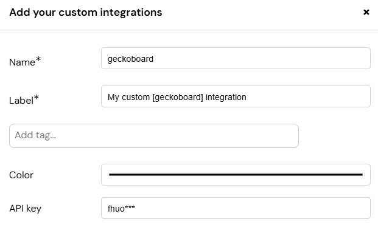Click the black color line preview
The height and width of the screenshot is (228, 378).
click(x=236, y=175)
